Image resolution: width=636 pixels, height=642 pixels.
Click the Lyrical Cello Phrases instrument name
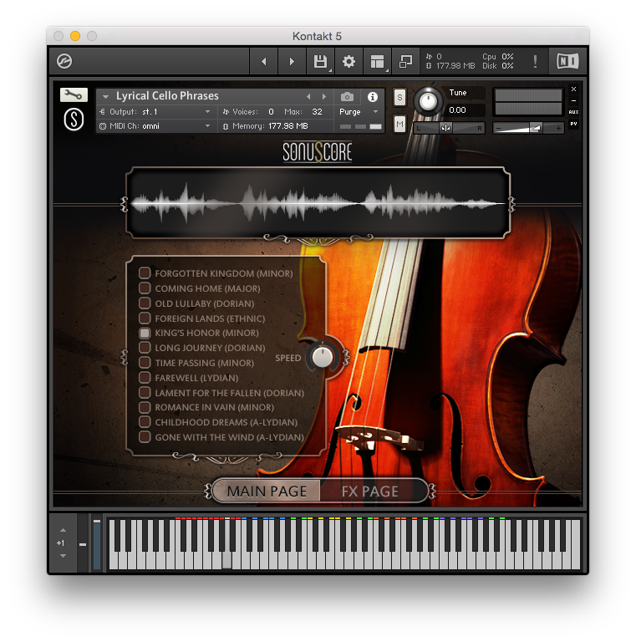pos(167,96)
